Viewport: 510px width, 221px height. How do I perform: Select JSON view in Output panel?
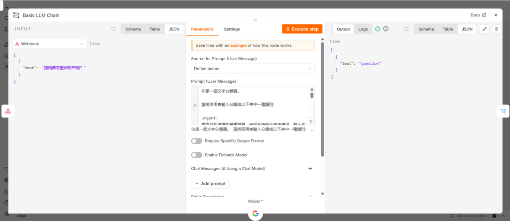click(x=467, y=29)
